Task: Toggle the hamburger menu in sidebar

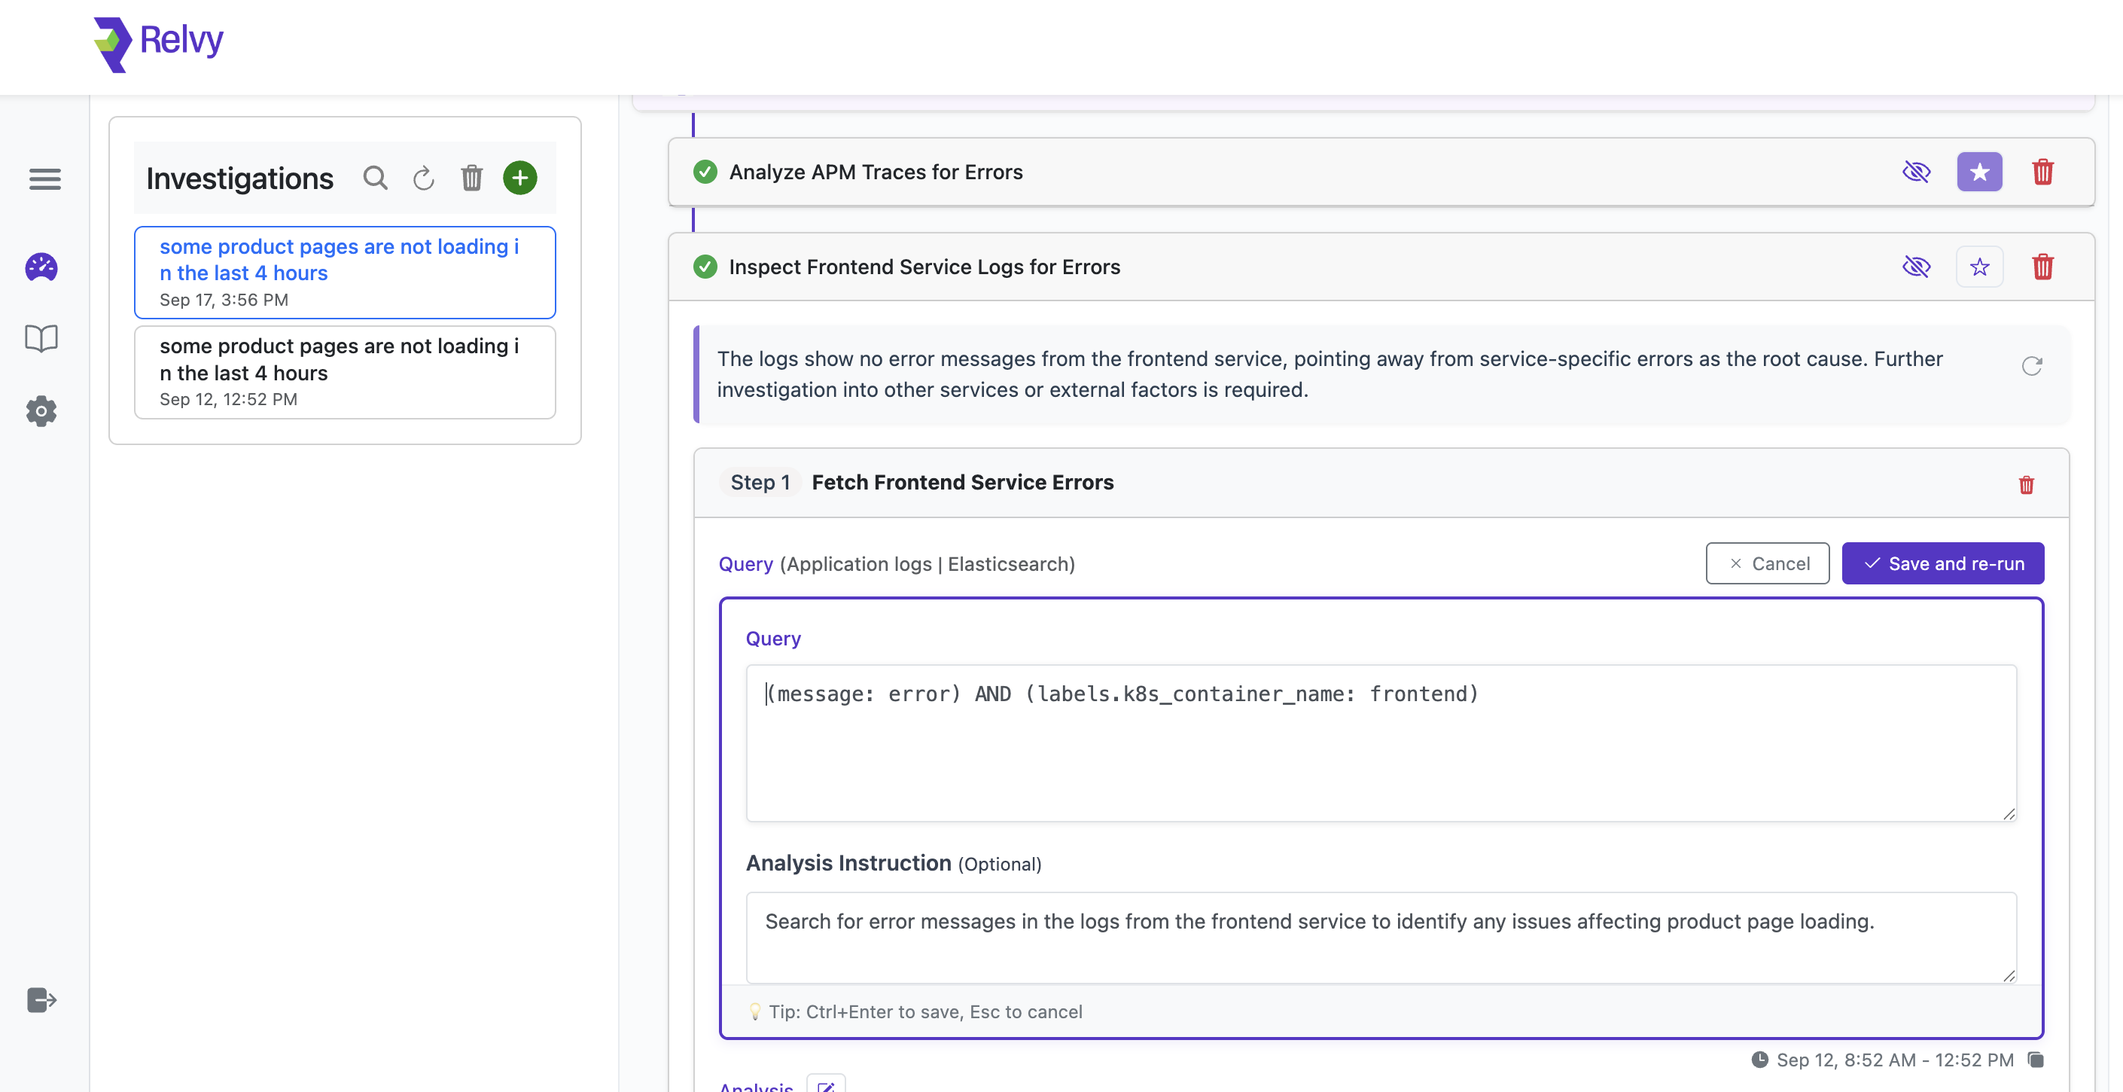Action: click(44, 178)
